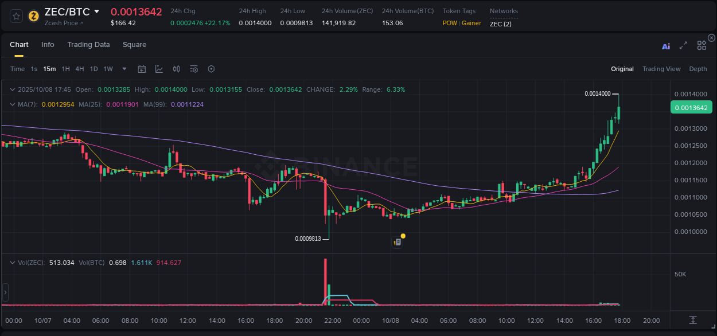Click the candlestick settings icon
The width and height of the screenshot is (717, 336).
(176, 68)
